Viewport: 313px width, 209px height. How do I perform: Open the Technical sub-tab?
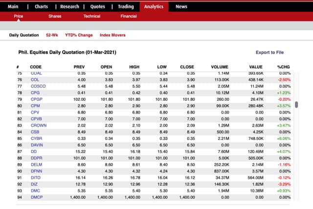click(x=92, y=16)
